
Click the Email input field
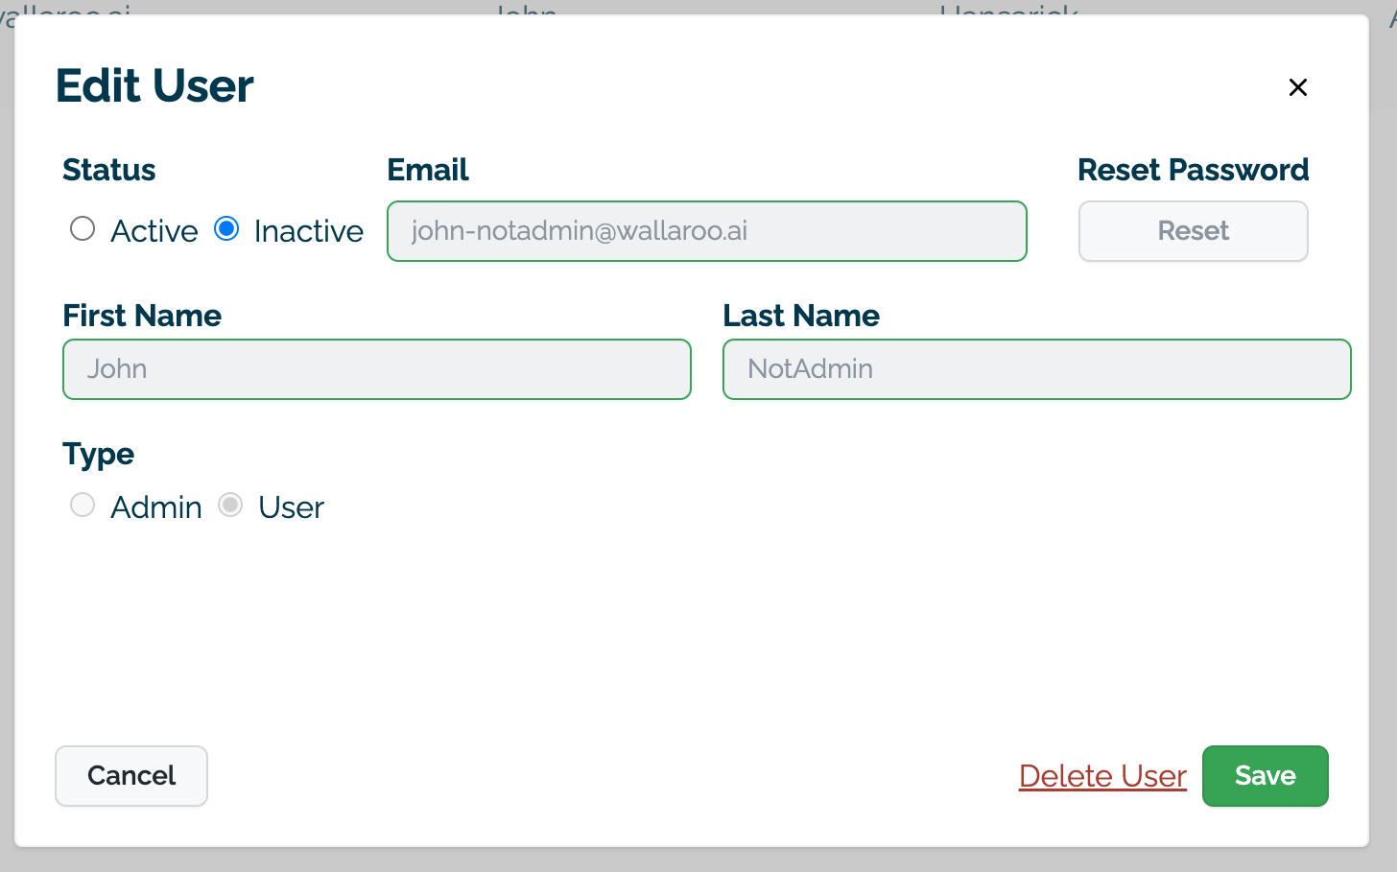[x=706, y=231]
